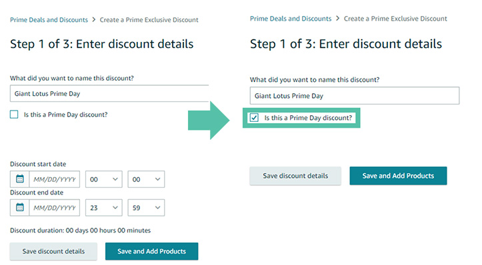Focus the right discount name input field
This screenshot has height=265, width=482.
355,95
